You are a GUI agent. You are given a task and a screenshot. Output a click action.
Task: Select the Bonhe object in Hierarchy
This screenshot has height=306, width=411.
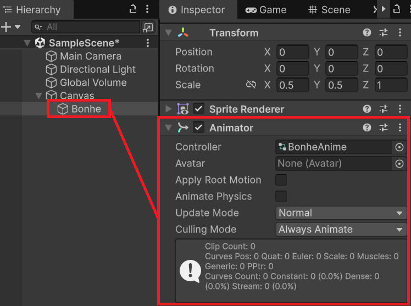[x=86, y=109]
